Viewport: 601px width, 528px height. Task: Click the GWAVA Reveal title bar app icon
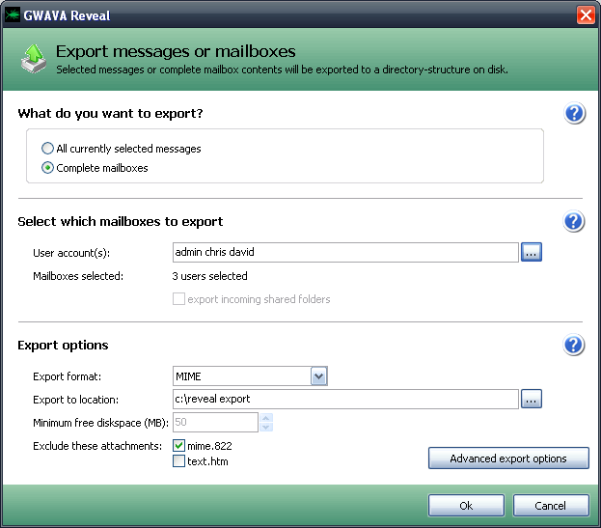click(x=13, y=14)
